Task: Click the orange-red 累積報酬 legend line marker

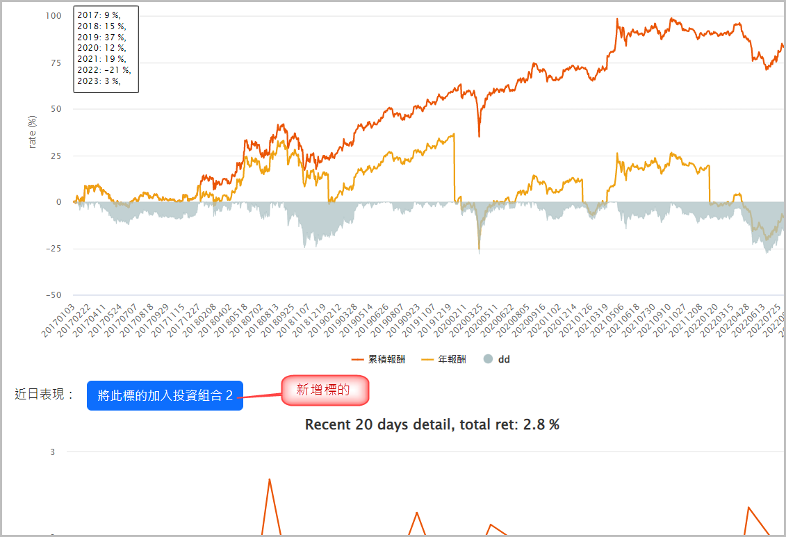Action: 359,359
